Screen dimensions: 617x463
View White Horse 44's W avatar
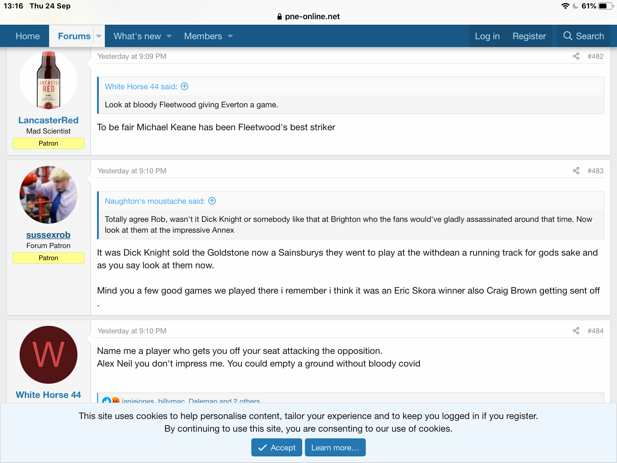click(x=49, y=355)
